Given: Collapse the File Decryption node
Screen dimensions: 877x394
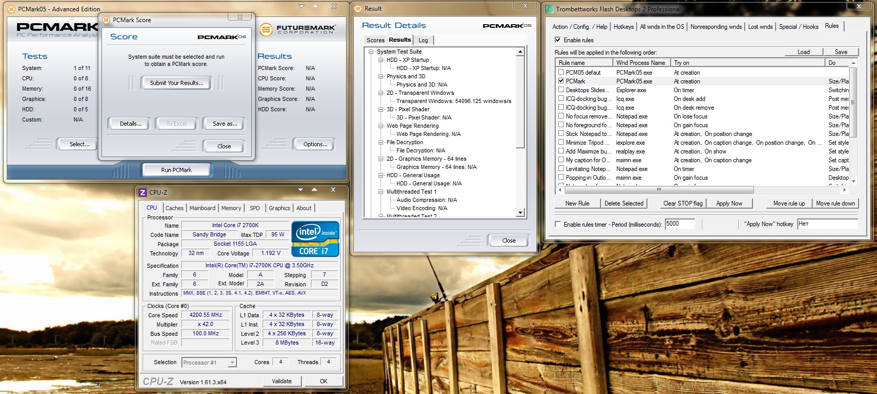Looking at the screenshot, I should [x=381, y=142].
